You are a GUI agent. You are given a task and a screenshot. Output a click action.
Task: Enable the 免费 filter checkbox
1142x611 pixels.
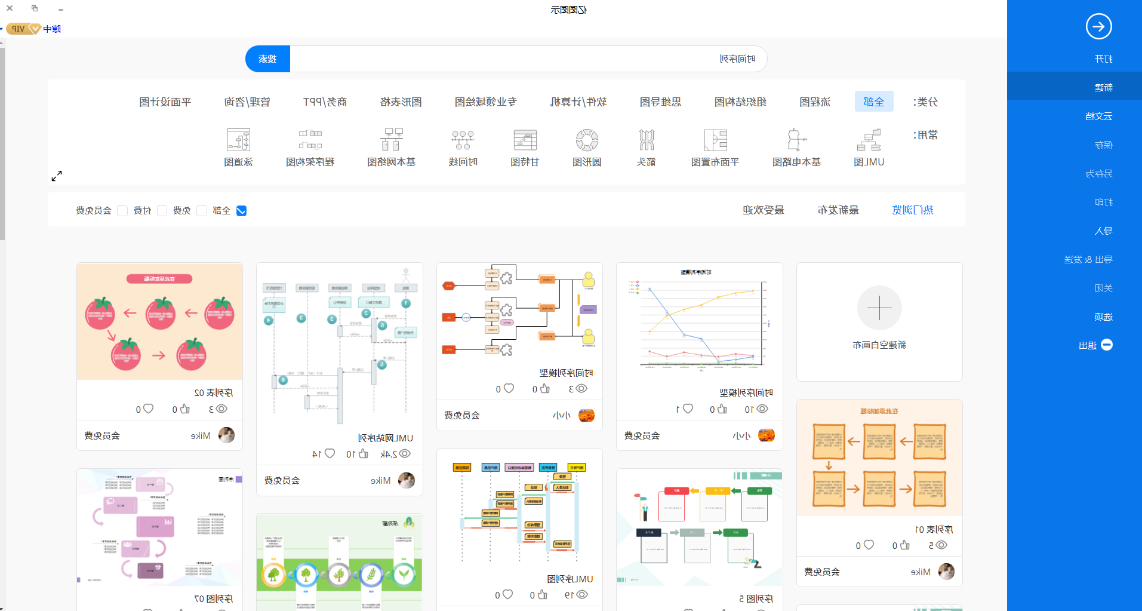point(202,211)
